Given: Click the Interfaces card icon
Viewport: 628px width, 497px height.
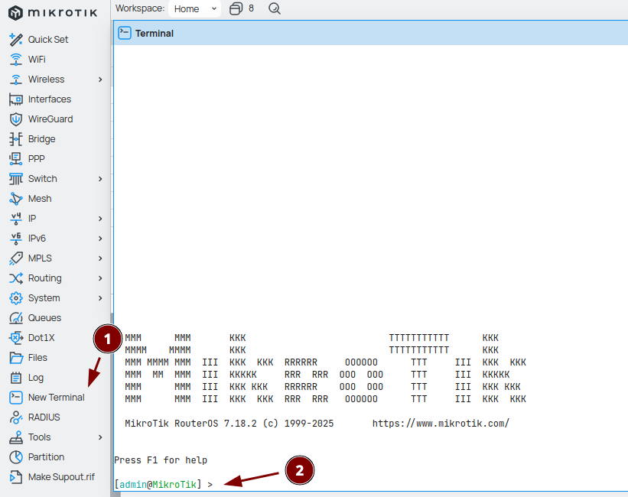Looking at the screenshot, I should coord(15,99).
